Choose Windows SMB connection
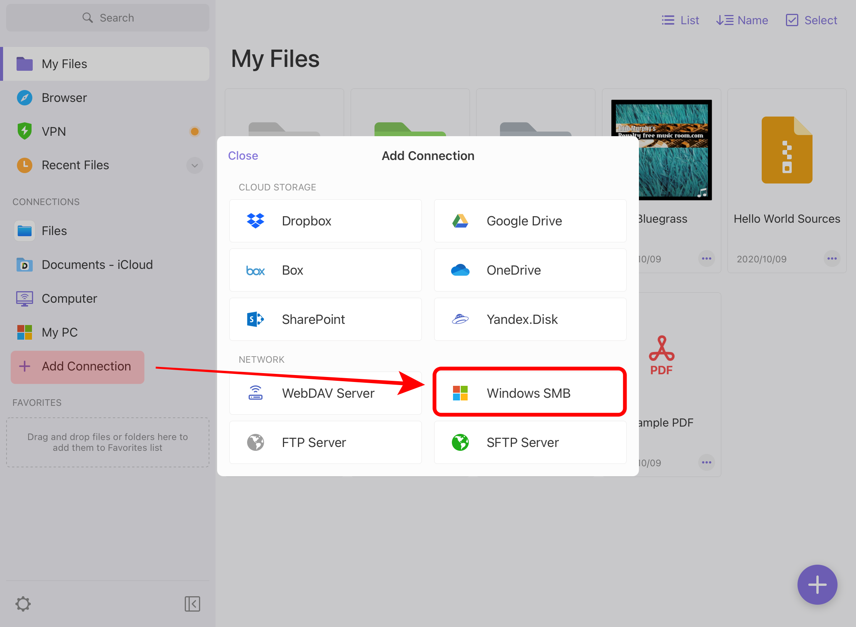The image size is (856, 627). coord(530,393)
